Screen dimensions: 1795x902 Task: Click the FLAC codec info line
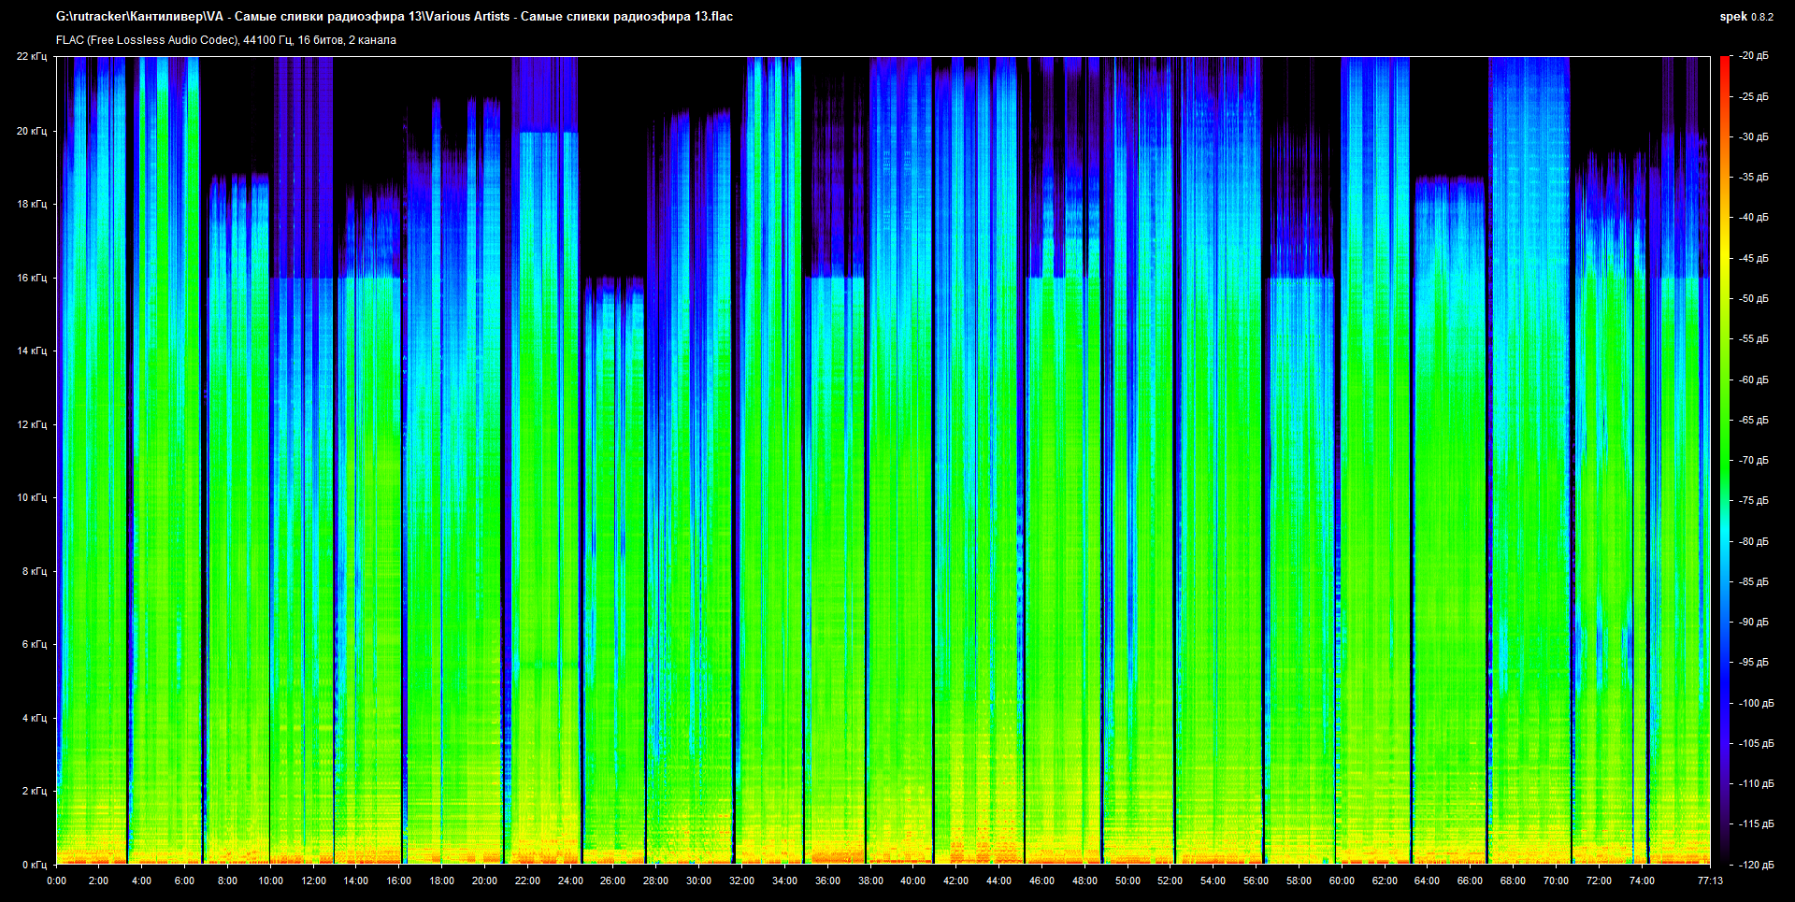tap(226, 40)
